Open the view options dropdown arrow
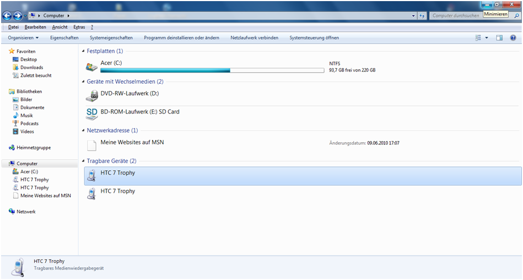The image size is (523, 280). click(x=486, y=37)
